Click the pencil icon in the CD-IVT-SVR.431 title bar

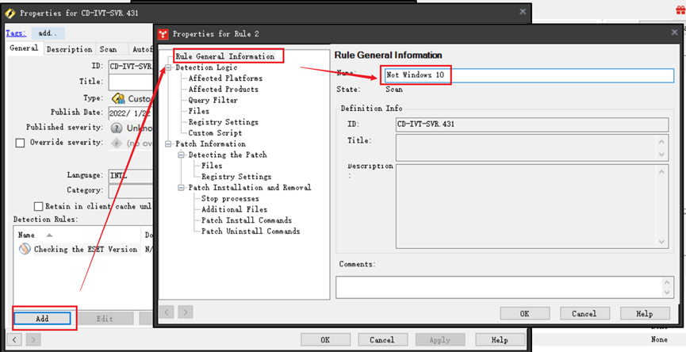pos(10,13)
